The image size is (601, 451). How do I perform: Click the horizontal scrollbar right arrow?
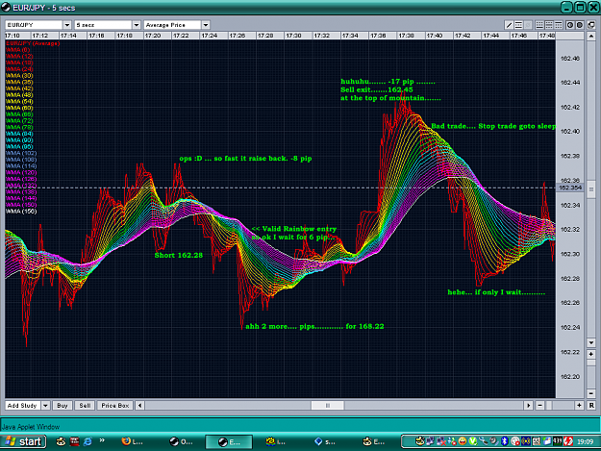tap(528, 406)
